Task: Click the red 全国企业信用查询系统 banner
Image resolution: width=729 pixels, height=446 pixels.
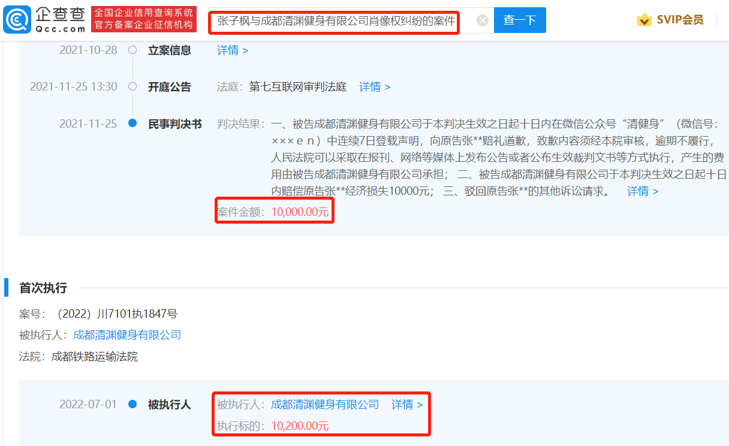Action: tap(144, 20)
